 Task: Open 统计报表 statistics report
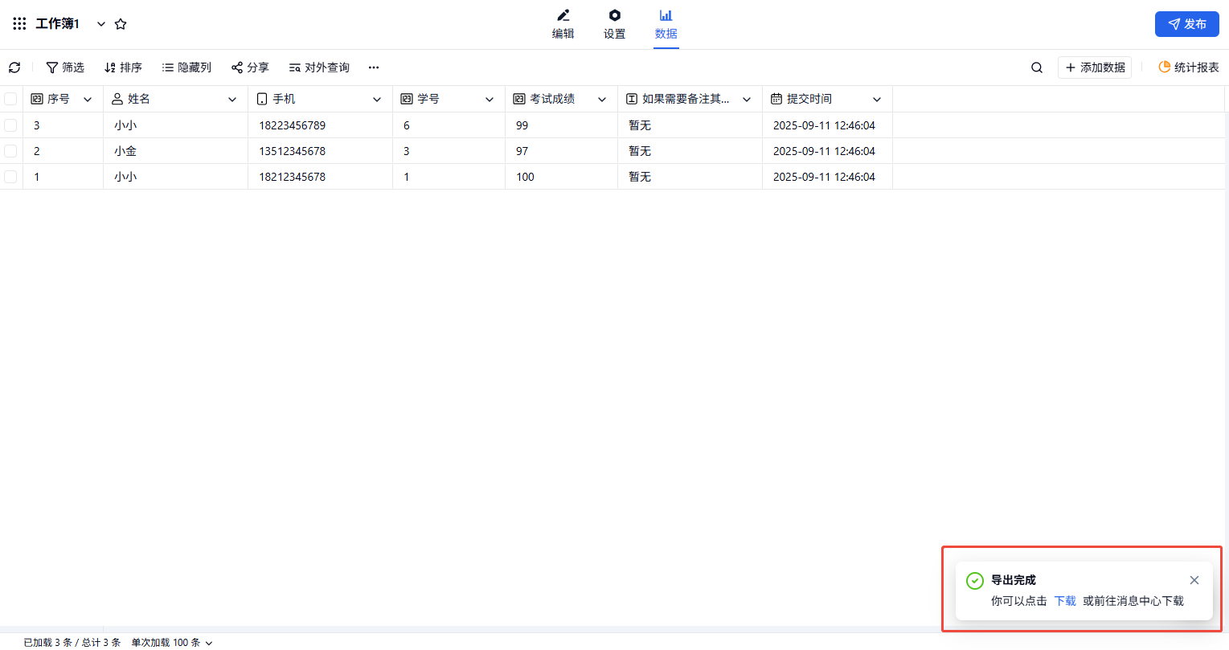[1188, 67]
